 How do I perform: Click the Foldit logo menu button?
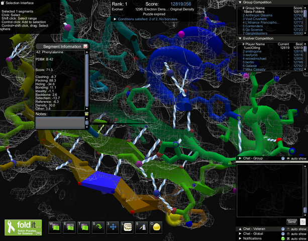[x=23, y=227]
